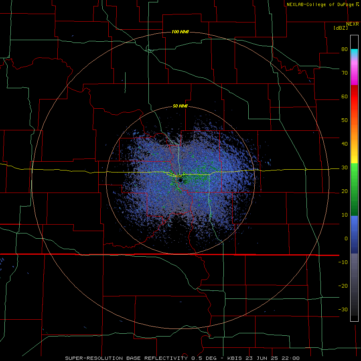Click the NEXR label above the legend
The image size is (361, 361).
point(353,24)
